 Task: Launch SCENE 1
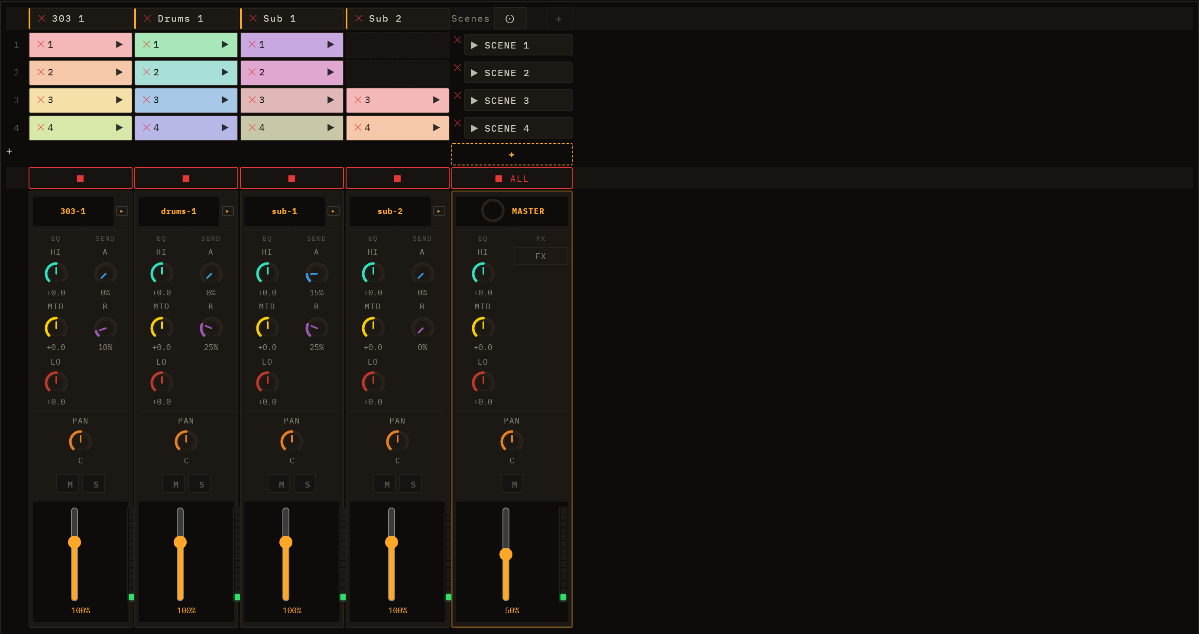point(518,45)
